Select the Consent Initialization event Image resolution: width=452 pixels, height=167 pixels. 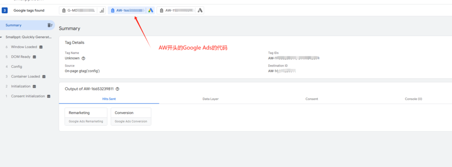click(28, 96)
